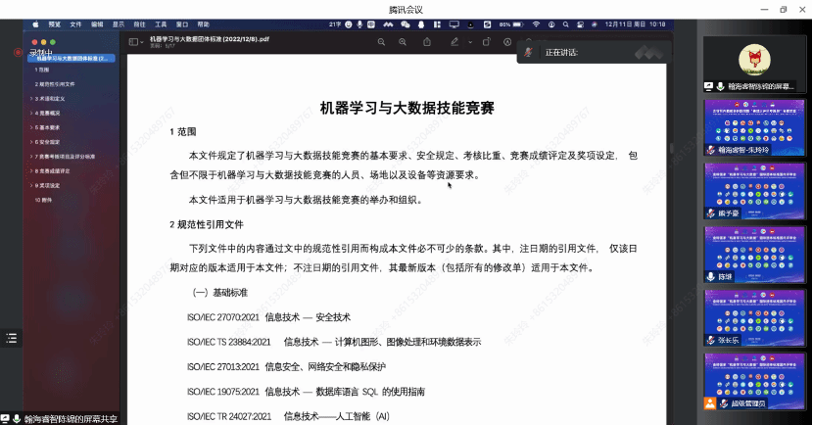Open the markup pen dropdown arrow
The height and width of the screenshot is (425, 813).
[x=470, y=42]
